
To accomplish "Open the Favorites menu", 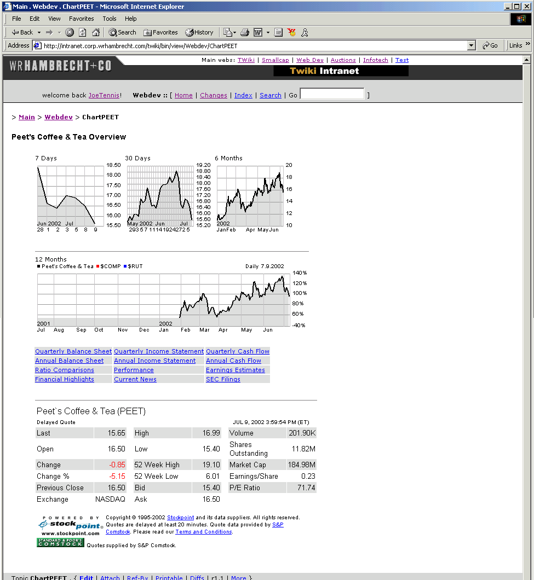I will 81,19.
